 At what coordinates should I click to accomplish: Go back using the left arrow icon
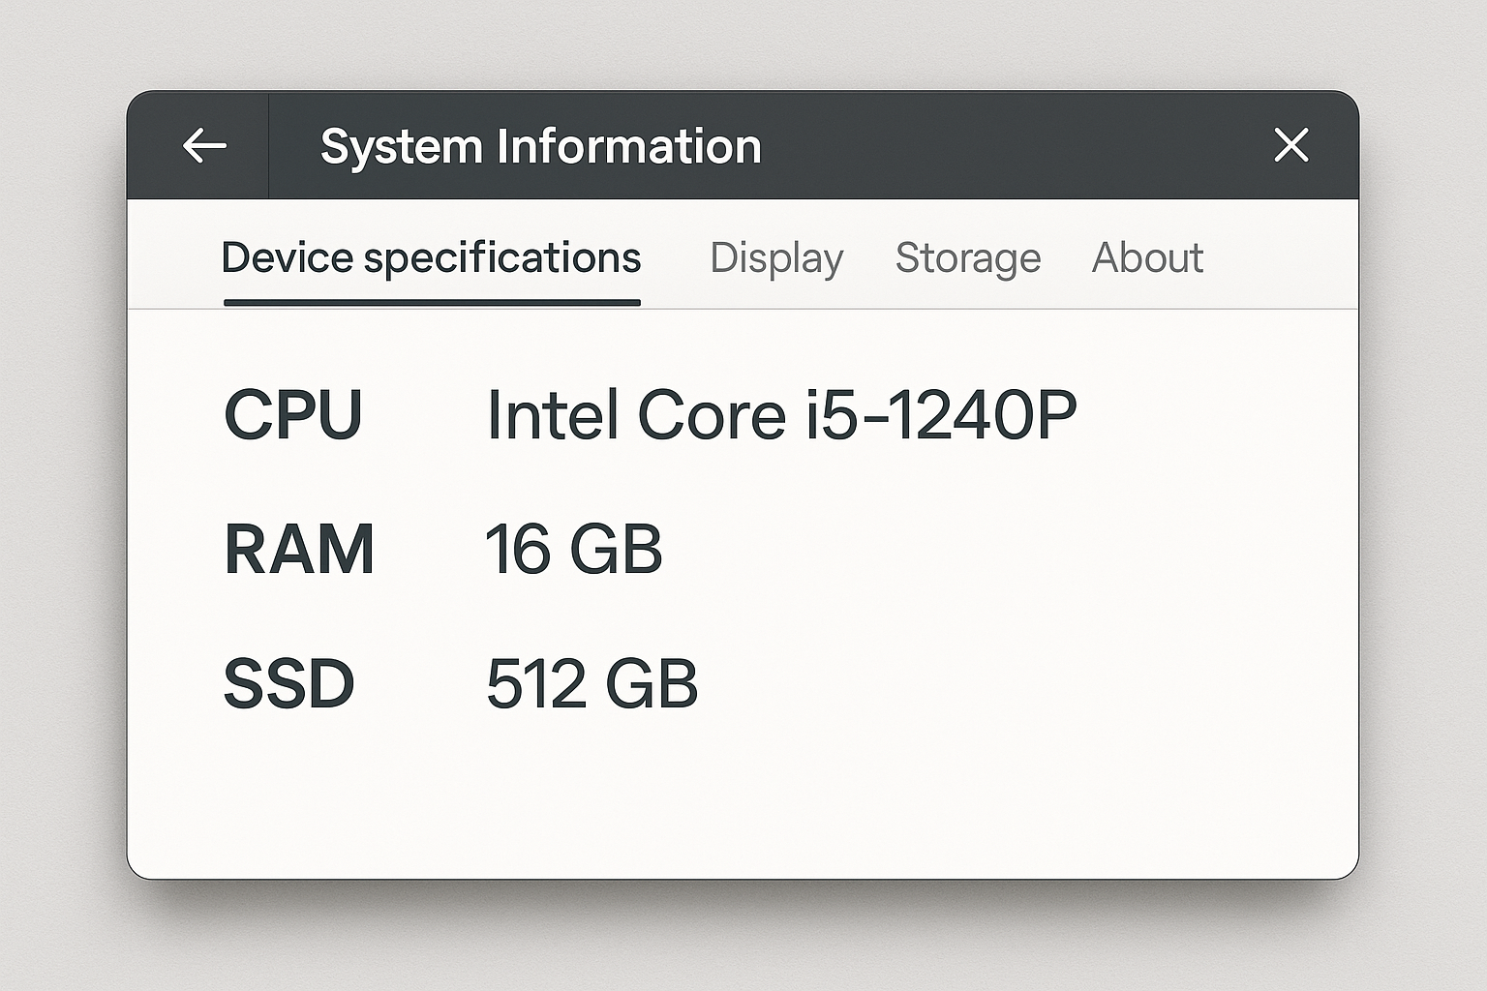pyautogui.click(x=204, y=146)
